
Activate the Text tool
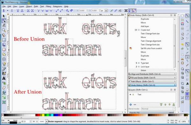click(x=4, y=78)
